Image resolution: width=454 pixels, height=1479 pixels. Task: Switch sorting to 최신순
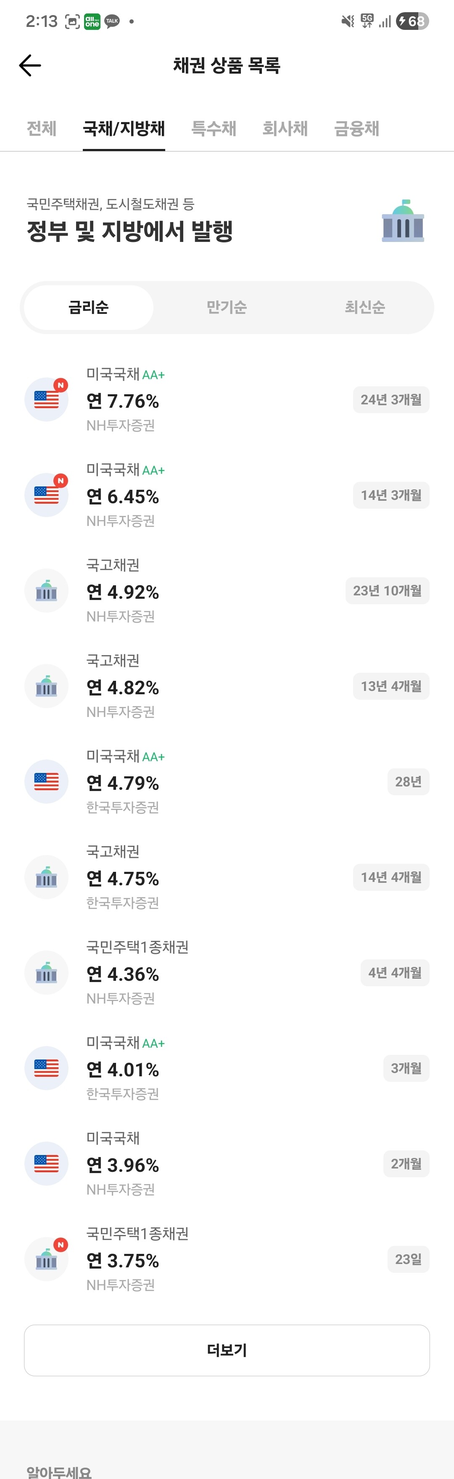click(x=364, y=307)
